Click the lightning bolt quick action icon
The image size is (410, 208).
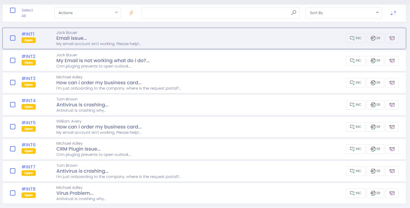click(131, 13)
